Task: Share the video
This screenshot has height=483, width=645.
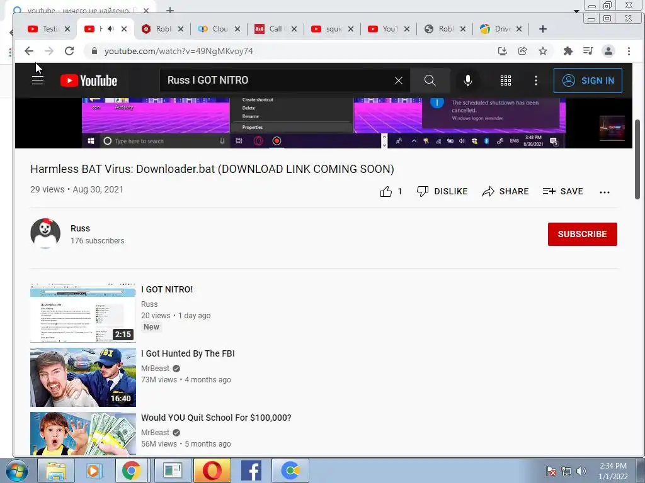Action: (505, 191)
